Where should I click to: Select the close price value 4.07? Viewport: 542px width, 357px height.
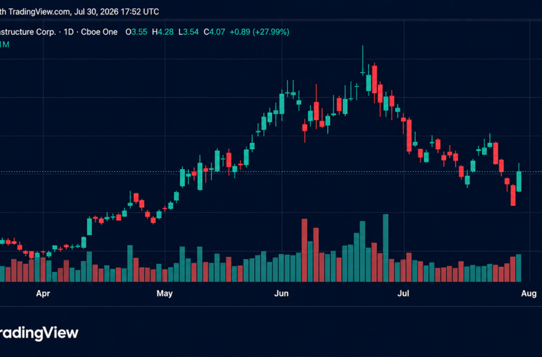point(217,32)
